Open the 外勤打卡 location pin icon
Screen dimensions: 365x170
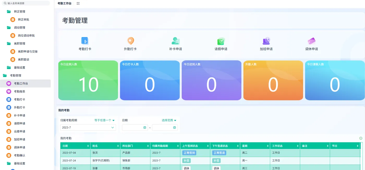(130, 41)
